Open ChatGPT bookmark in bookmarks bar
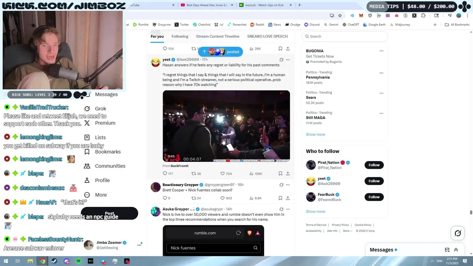The height and width of the screenshot is (266, 473). coord(351,25)
